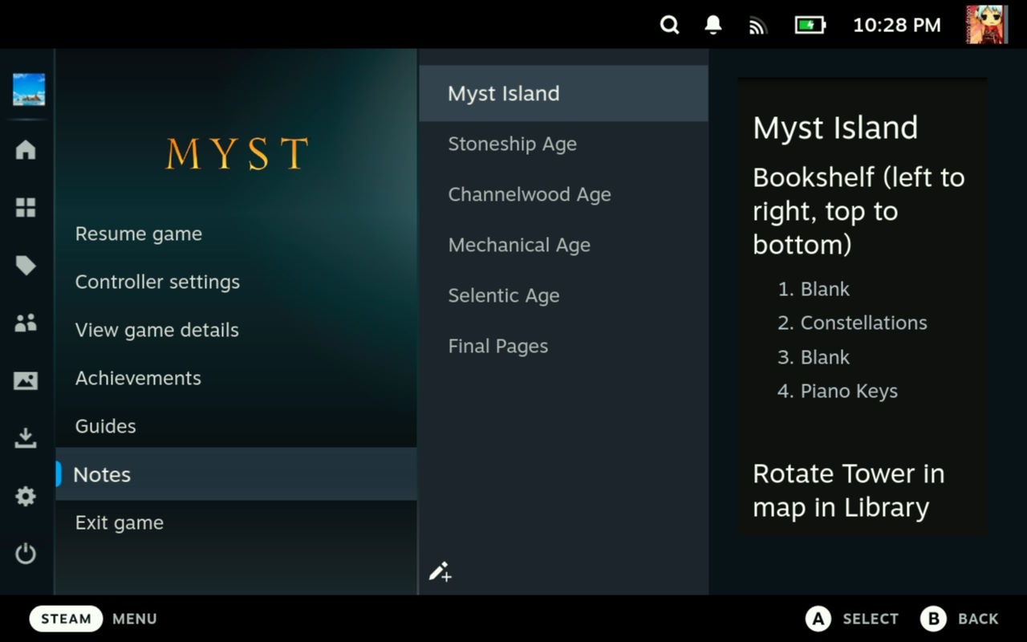Open the search icon in top bar
Viewport: 1027px width, 642px height.
coord(669,25)
